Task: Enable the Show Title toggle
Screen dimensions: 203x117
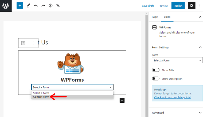Action: pyautogui.click(x=156, y=70)
